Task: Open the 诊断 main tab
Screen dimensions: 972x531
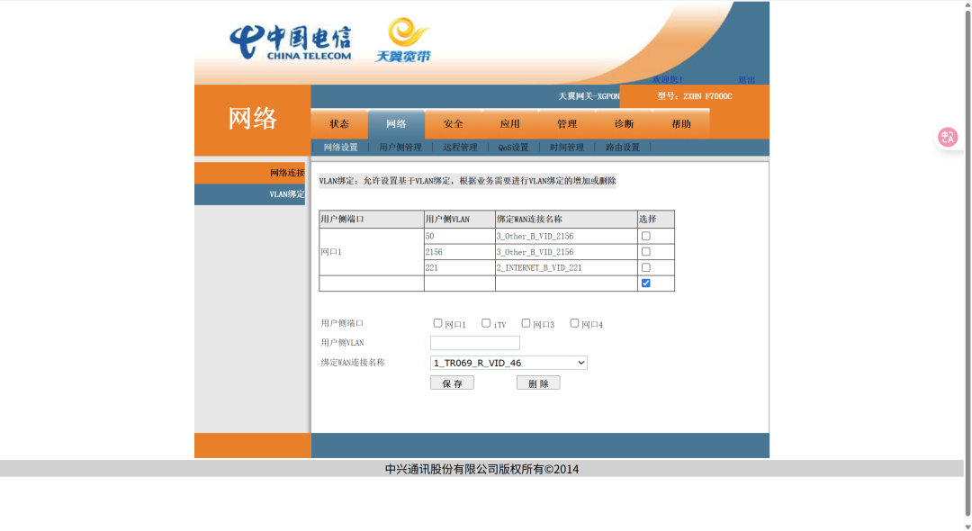Action: [x=625, y=124]
